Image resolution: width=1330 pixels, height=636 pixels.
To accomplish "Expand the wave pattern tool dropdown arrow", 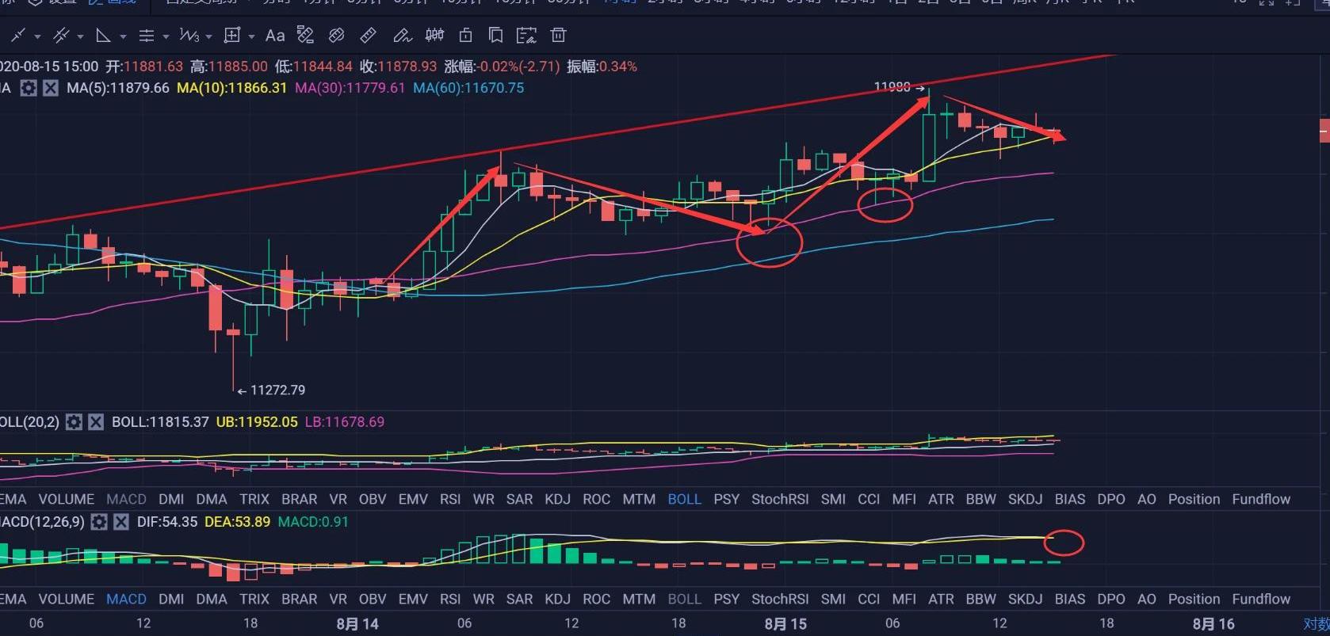I will [208, 36].
